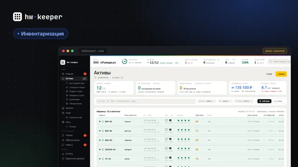Click the Скрытый софт icon
Viewport: 298px width, 167px height.
[67, 117]
